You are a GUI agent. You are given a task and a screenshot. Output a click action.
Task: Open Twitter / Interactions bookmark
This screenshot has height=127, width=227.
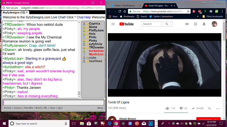pyautogui.click(x=161, y=16)
